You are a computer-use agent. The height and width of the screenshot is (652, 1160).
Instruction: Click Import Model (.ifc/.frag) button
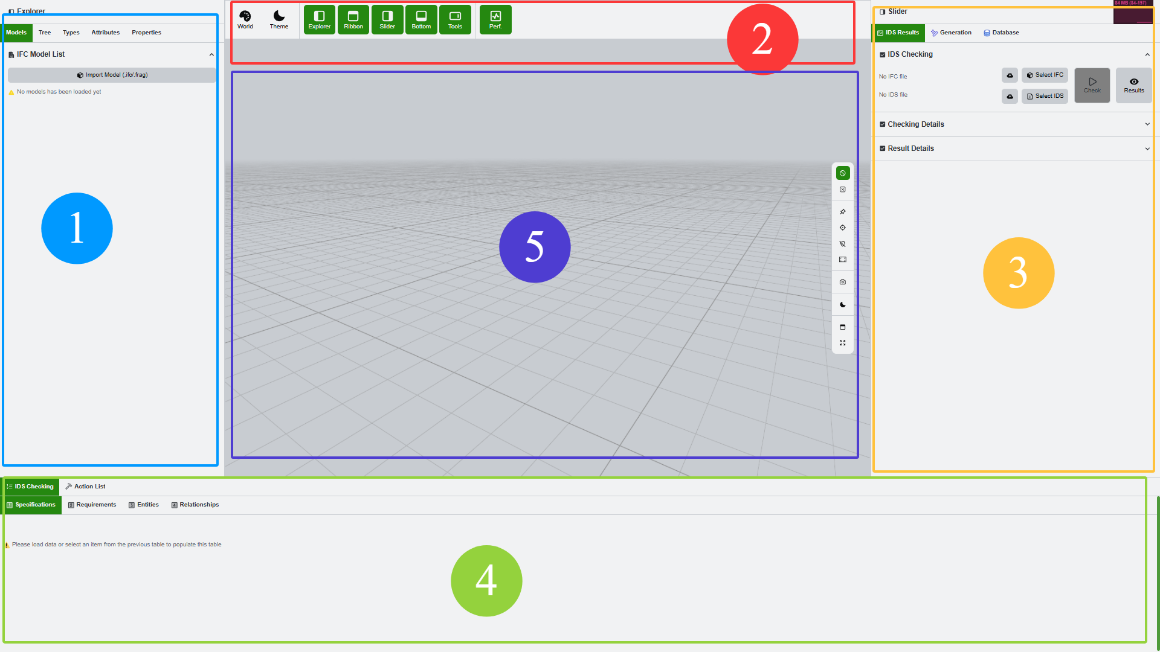[x=112, y=75]
